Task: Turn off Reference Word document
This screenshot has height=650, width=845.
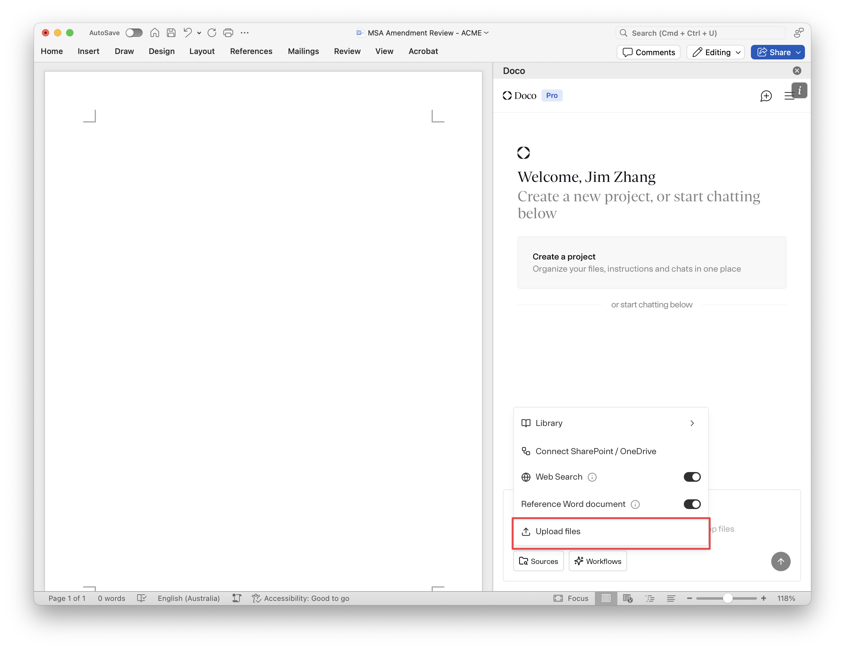Action: pos(692,504)
